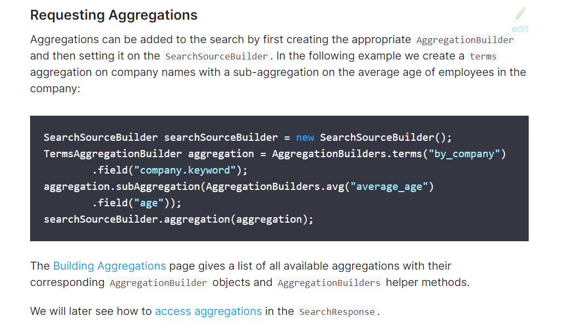Image resolution: width=573 pixels, height=334 pixels.
Task: Click the Requesting Aggregations heading
Action: tap(114, 15)
